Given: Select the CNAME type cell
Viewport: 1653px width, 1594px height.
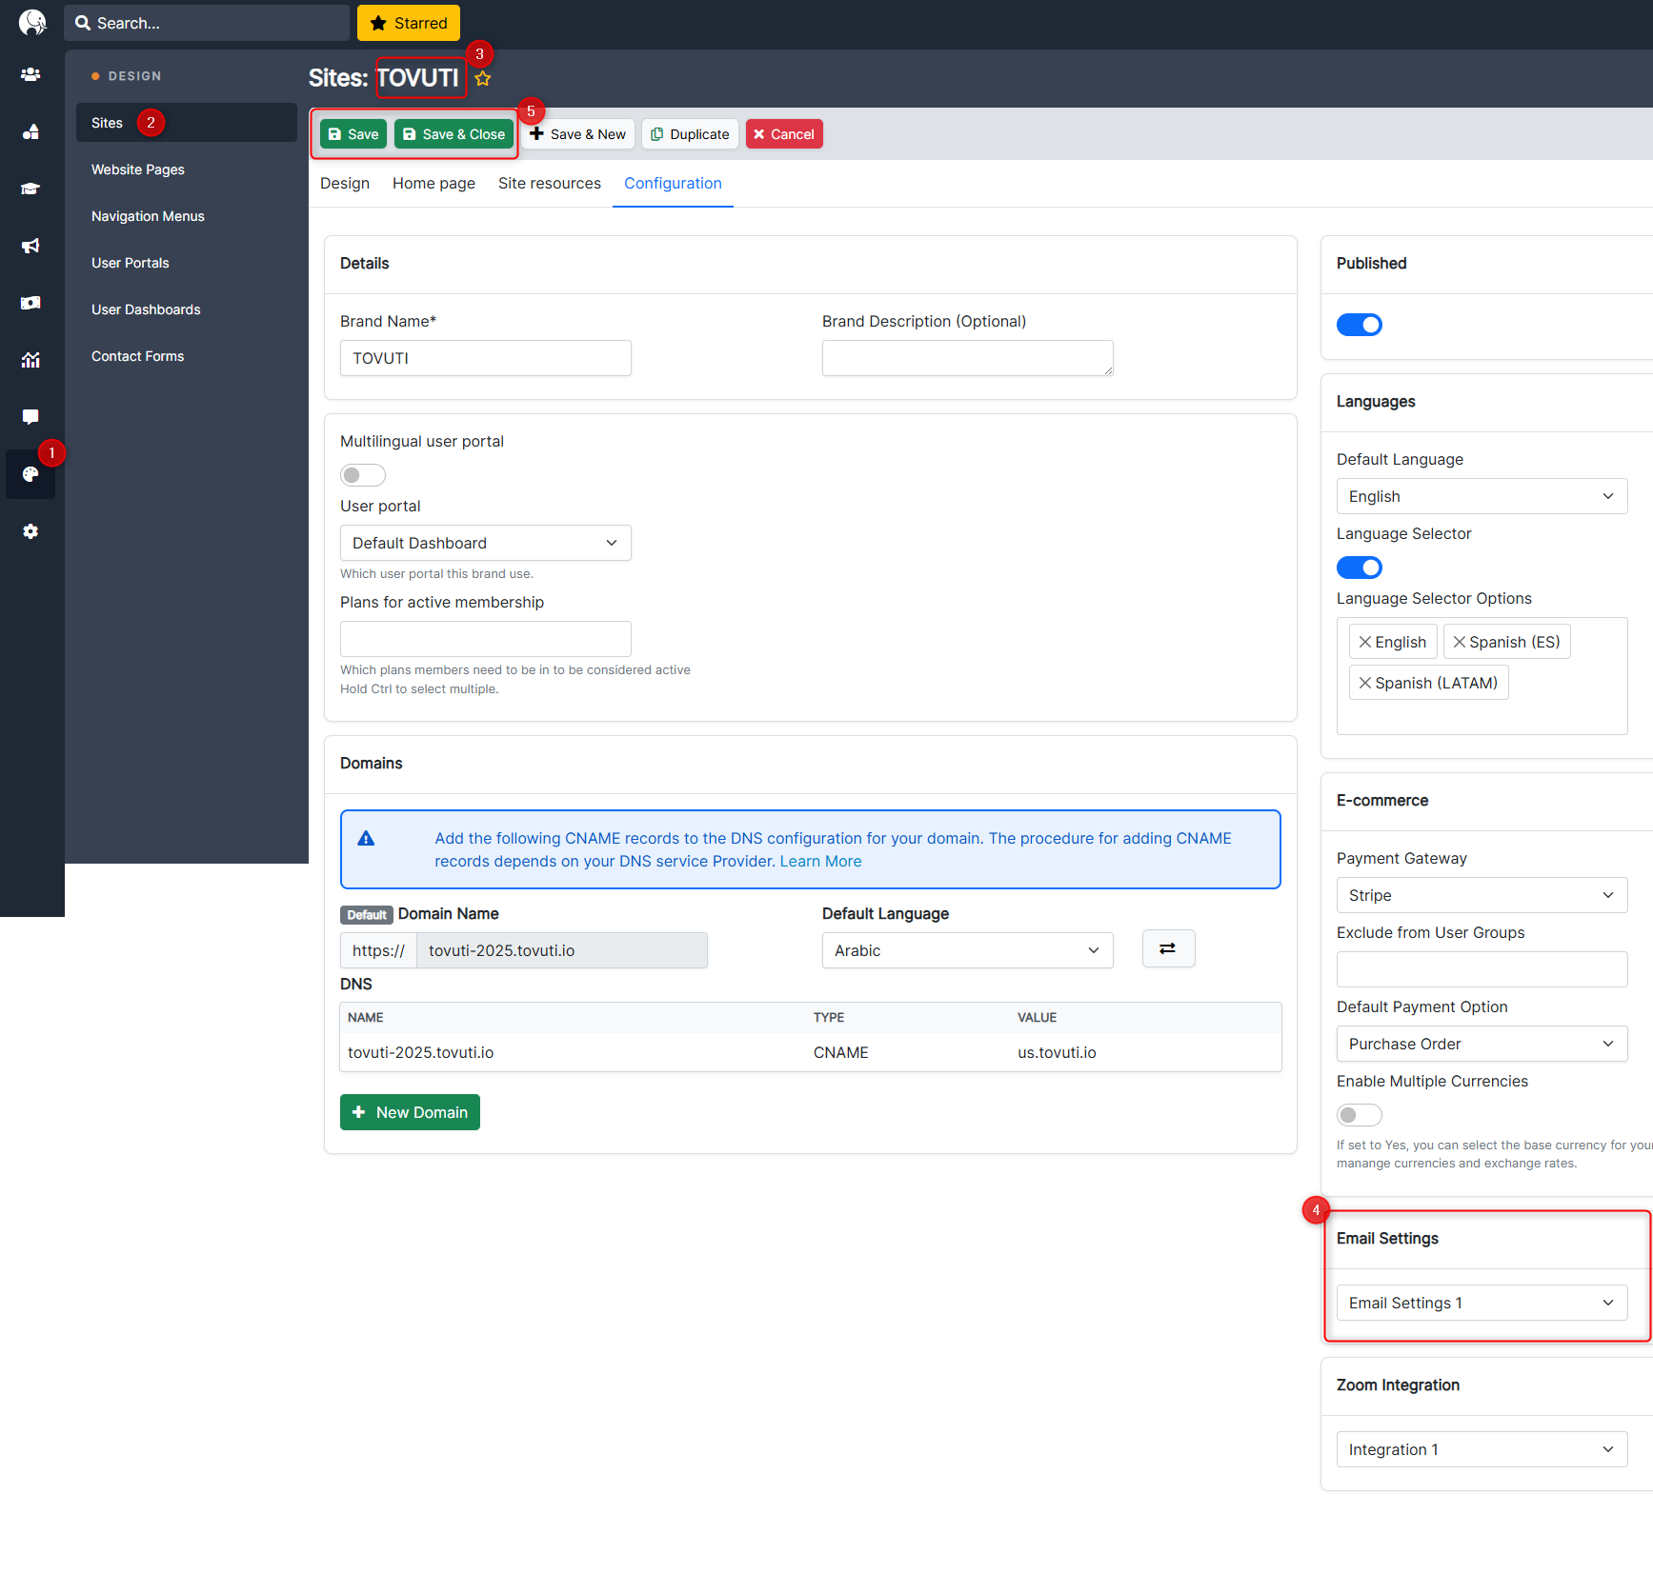Looking at the screenshot, I should click(x=841, y=1052).
